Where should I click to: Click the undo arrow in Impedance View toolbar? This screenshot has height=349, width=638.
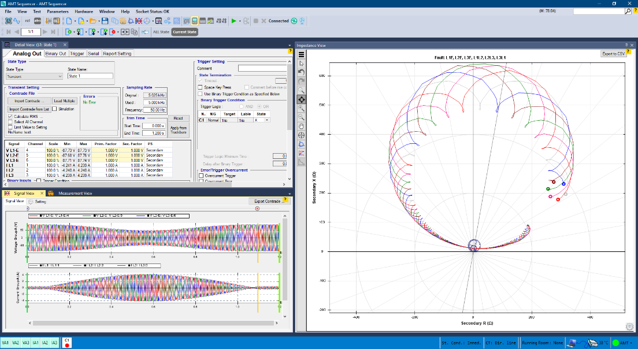302,72
